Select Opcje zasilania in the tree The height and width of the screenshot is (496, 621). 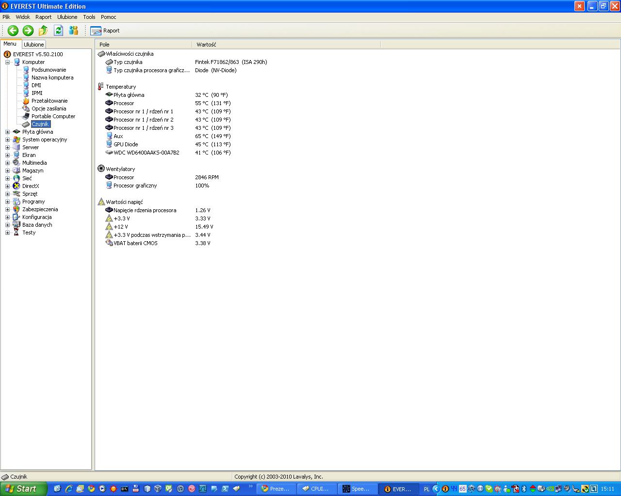click(x=49, y=108)
